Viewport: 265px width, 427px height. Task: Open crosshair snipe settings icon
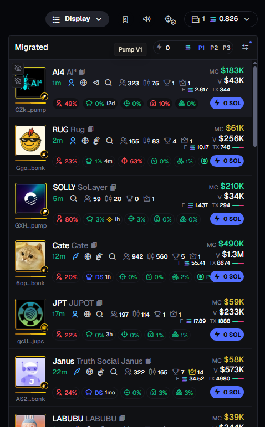[x=170, y=20]
